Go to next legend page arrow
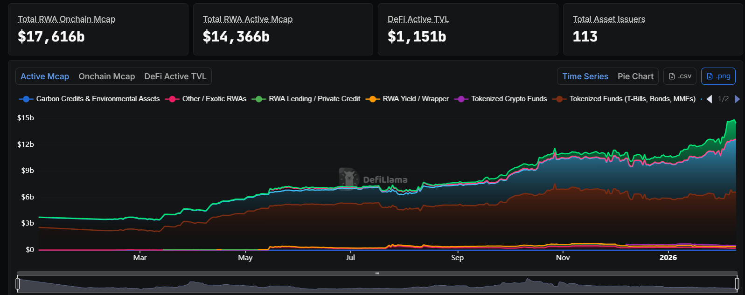 pyautogui.click(x=737, y=99)
